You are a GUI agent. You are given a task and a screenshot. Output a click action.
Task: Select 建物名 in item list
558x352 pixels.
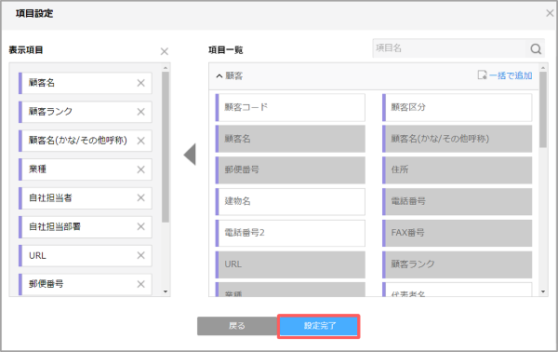[x=290, y=202]
